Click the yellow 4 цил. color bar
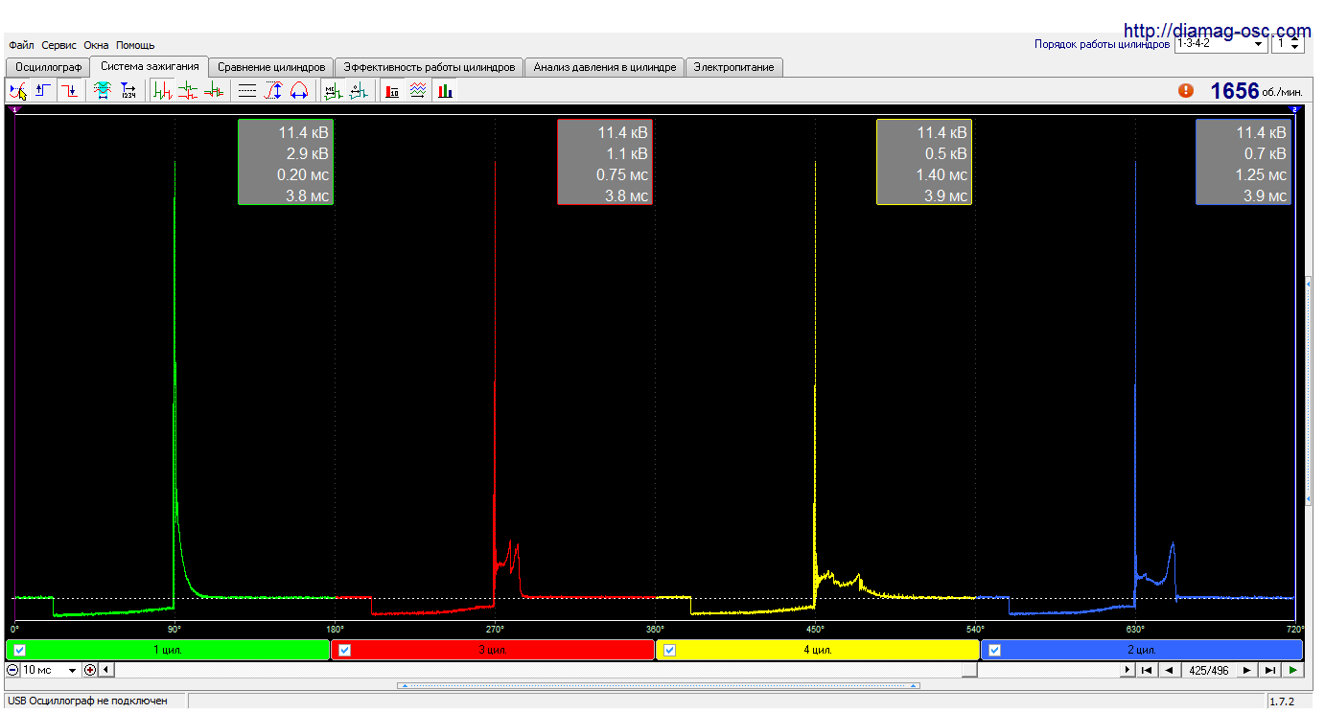Image resolution: width=1325 pixels, height=713 pixels. [x=818, y=650]
